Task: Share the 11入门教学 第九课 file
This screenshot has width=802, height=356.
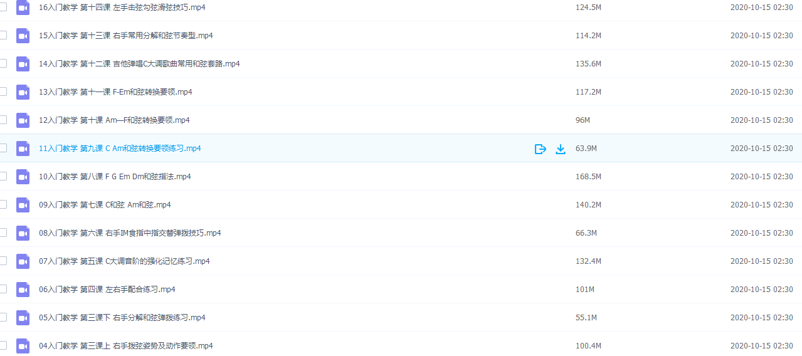Action: coord(540,149)
